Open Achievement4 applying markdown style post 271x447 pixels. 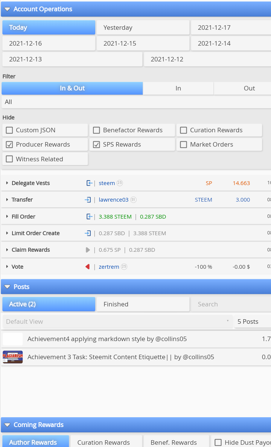(x=107, y=339)
